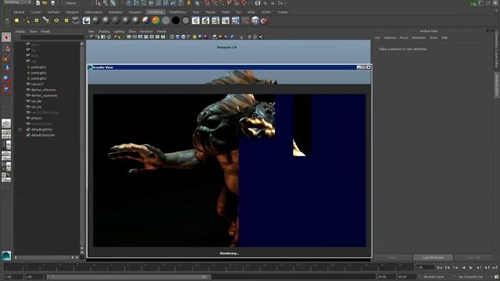Jump to the start of playback range
This screenshot has height=281, width=500.
pyautogui.click(x=440, y=268)
